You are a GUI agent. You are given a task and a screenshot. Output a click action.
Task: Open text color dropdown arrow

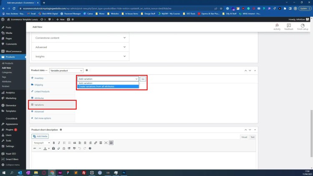pos(49,148)
